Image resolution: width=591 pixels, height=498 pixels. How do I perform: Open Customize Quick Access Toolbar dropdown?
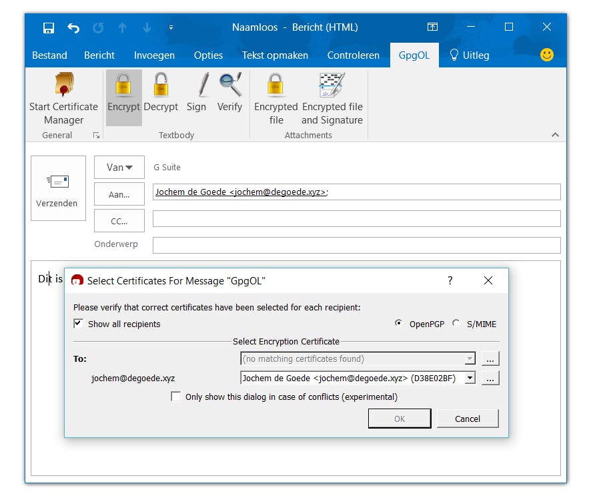[x=171, y=27]
